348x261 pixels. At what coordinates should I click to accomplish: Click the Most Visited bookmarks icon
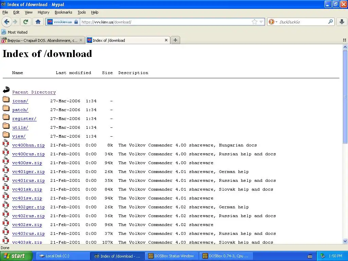coord(3,32)
